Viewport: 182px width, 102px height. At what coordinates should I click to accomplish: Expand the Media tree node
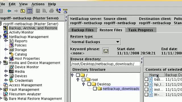6,71
